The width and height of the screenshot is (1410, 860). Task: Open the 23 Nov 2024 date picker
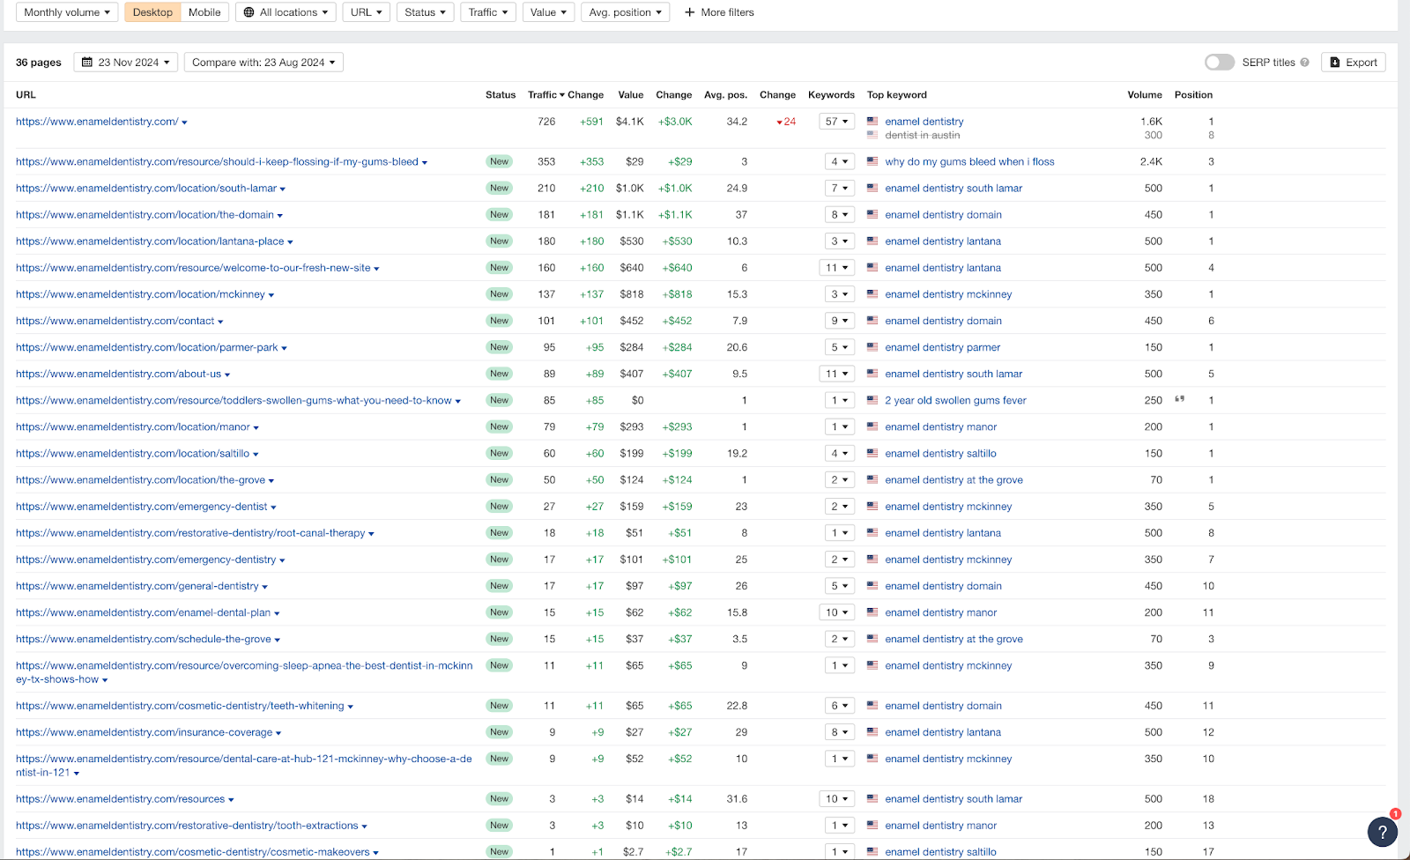coord(126,63)
